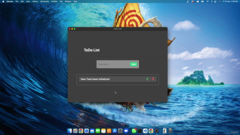Open the Chrome application menu
This screenshot has width=240, height=135.
point(10,1)
